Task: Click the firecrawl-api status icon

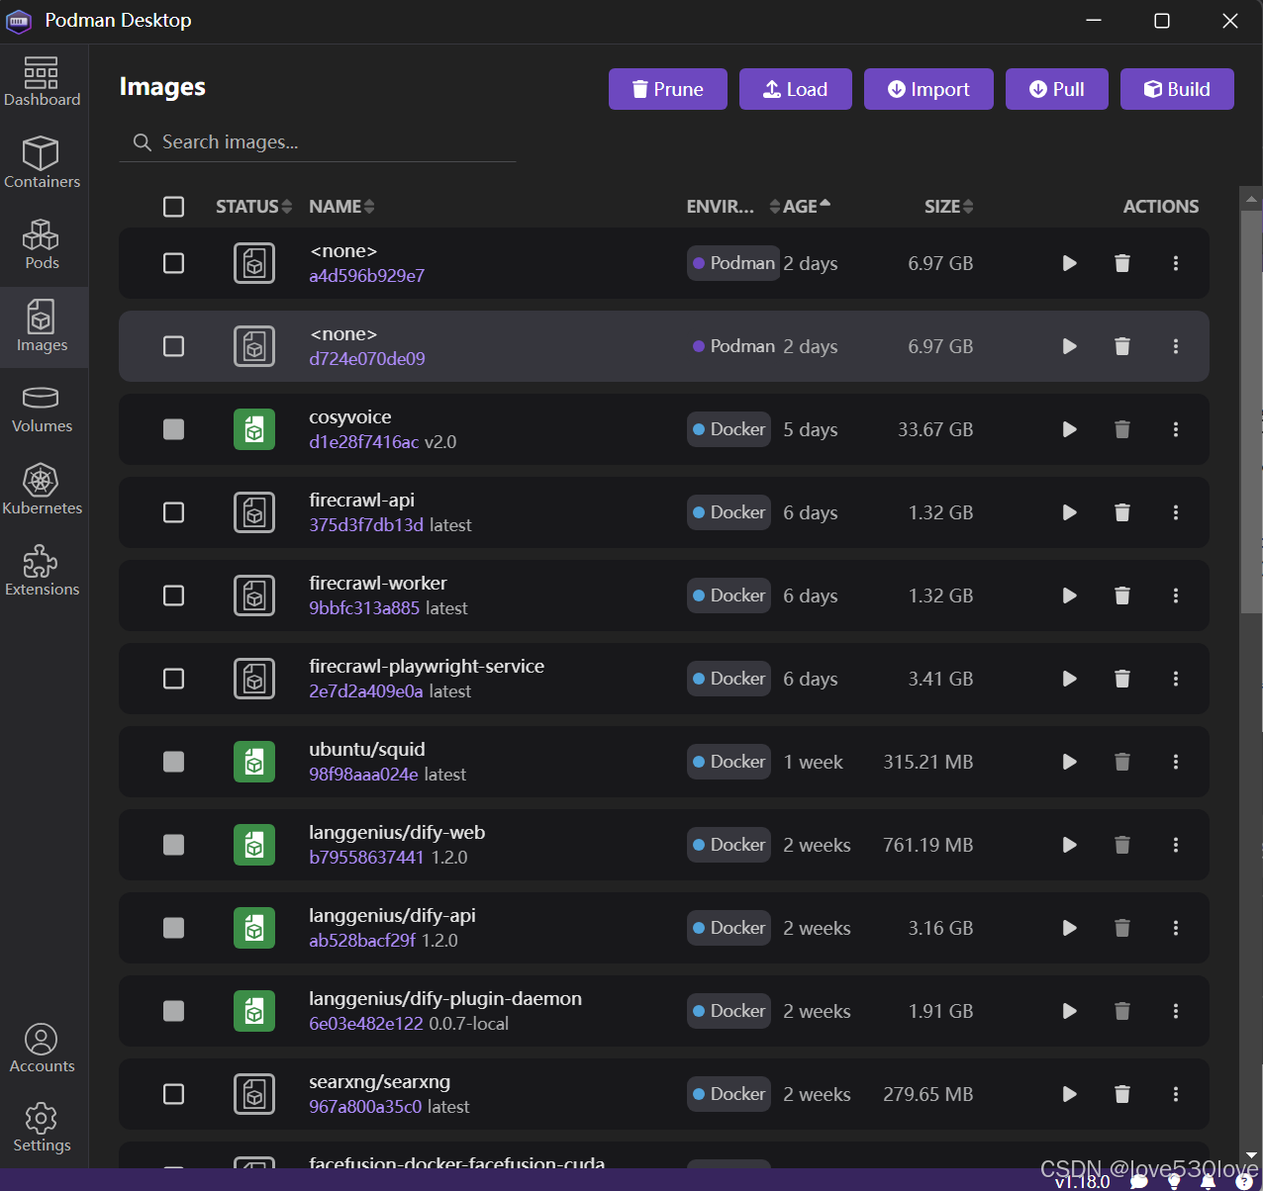Action: [254, 512]
